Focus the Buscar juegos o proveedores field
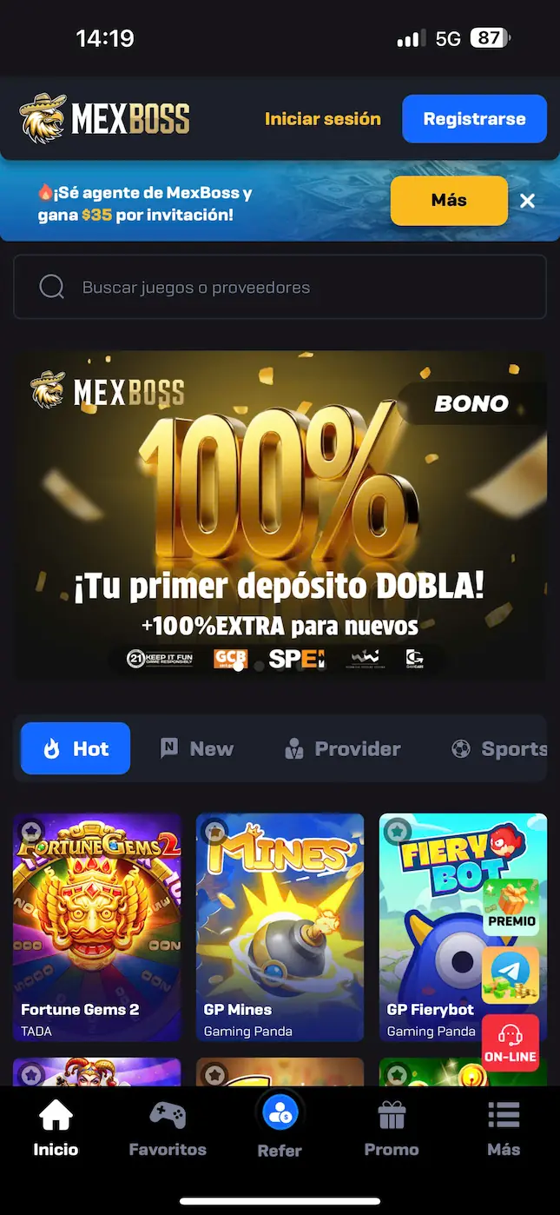The height and width of the screenshot is (1215, 560). [x=280, y=287]
